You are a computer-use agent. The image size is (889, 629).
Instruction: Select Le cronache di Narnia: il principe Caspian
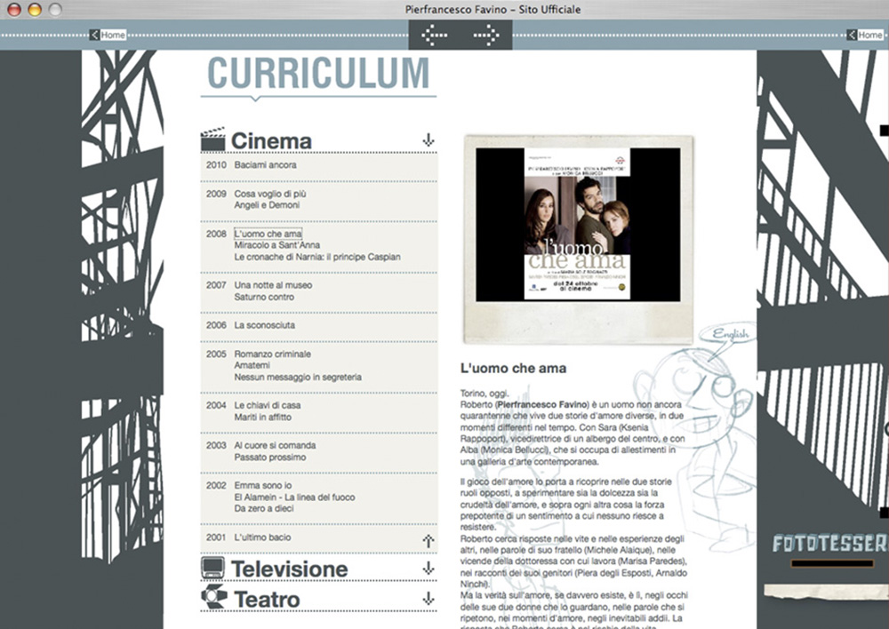coord(317,257)
